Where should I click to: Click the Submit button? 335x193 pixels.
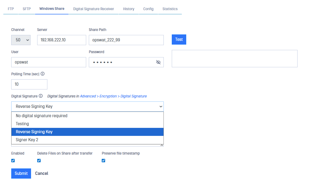click(21, 174)
